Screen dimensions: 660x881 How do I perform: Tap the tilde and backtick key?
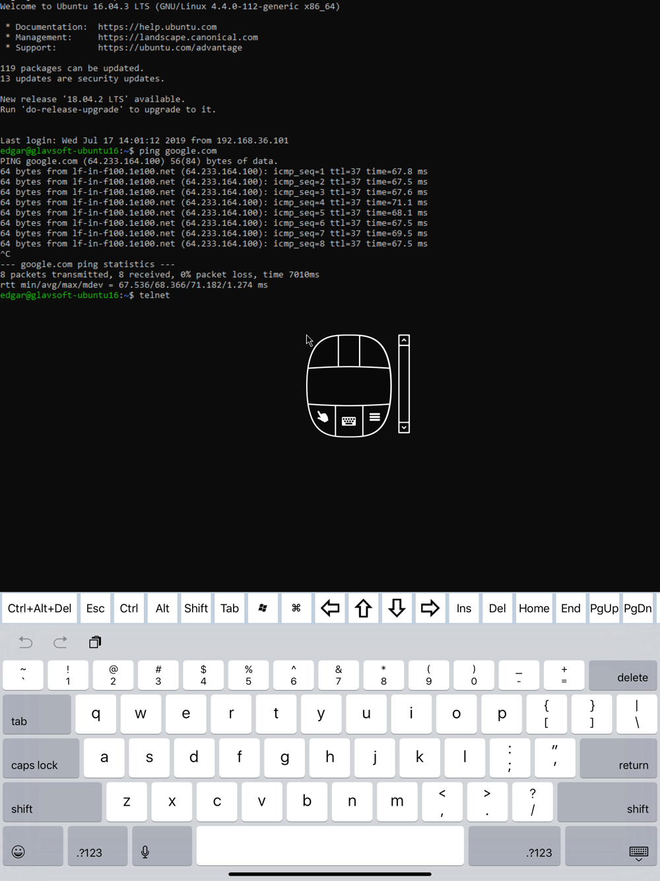(23, 676)
